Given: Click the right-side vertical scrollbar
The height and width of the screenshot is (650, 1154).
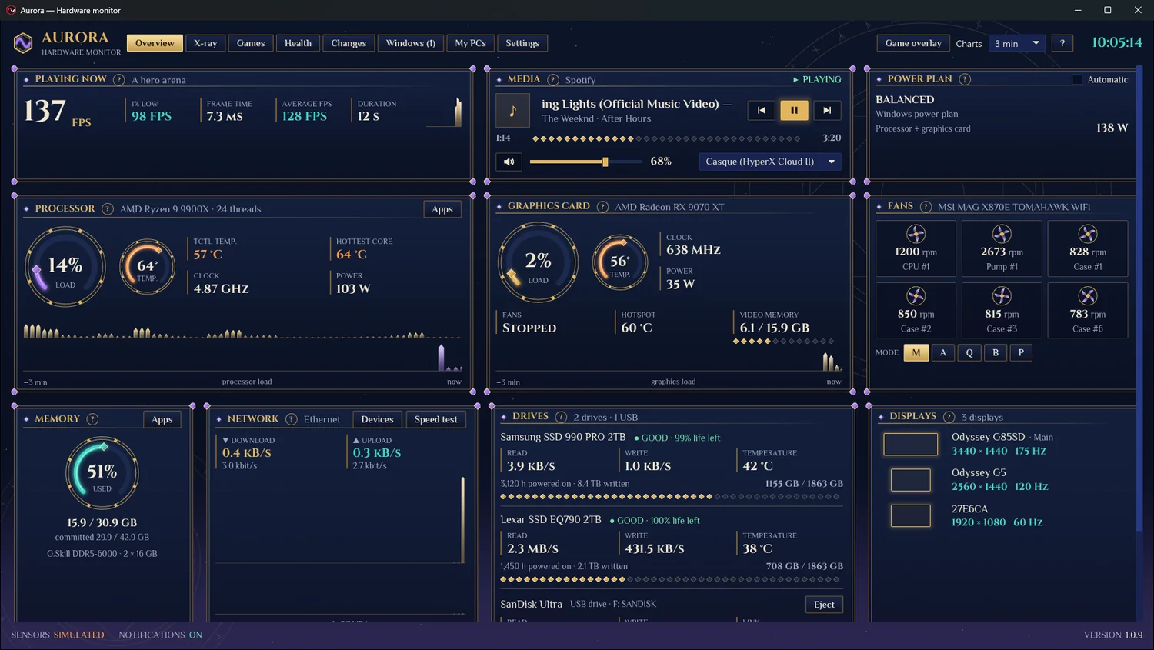Looking at the screenshot, I should coord(1140,300).
